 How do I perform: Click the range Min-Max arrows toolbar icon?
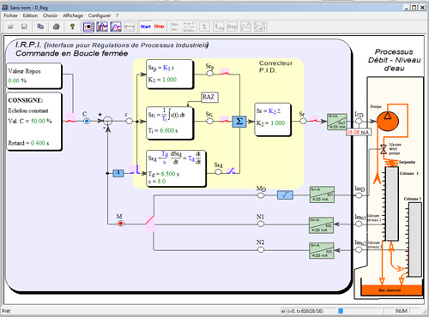[x=189, y=27]
